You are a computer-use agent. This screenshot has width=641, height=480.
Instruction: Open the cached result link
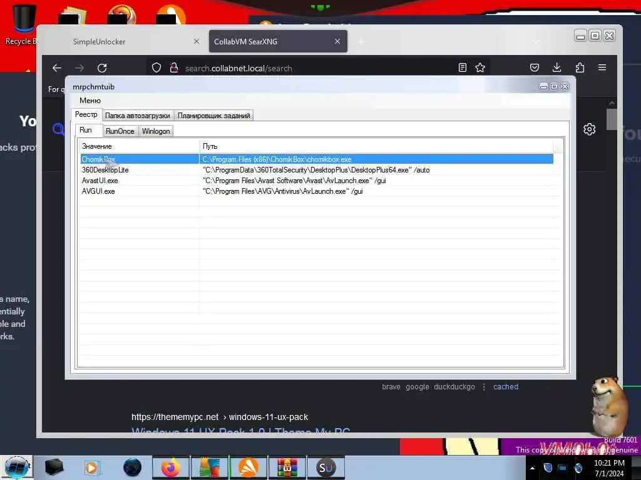(506, 386)
